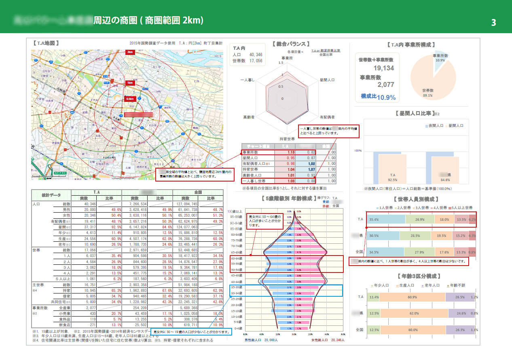Click the 夜間人口 legend color swatch
Image resolution: width=512 pixels, height=361 pixels.
tap(427, 126)
